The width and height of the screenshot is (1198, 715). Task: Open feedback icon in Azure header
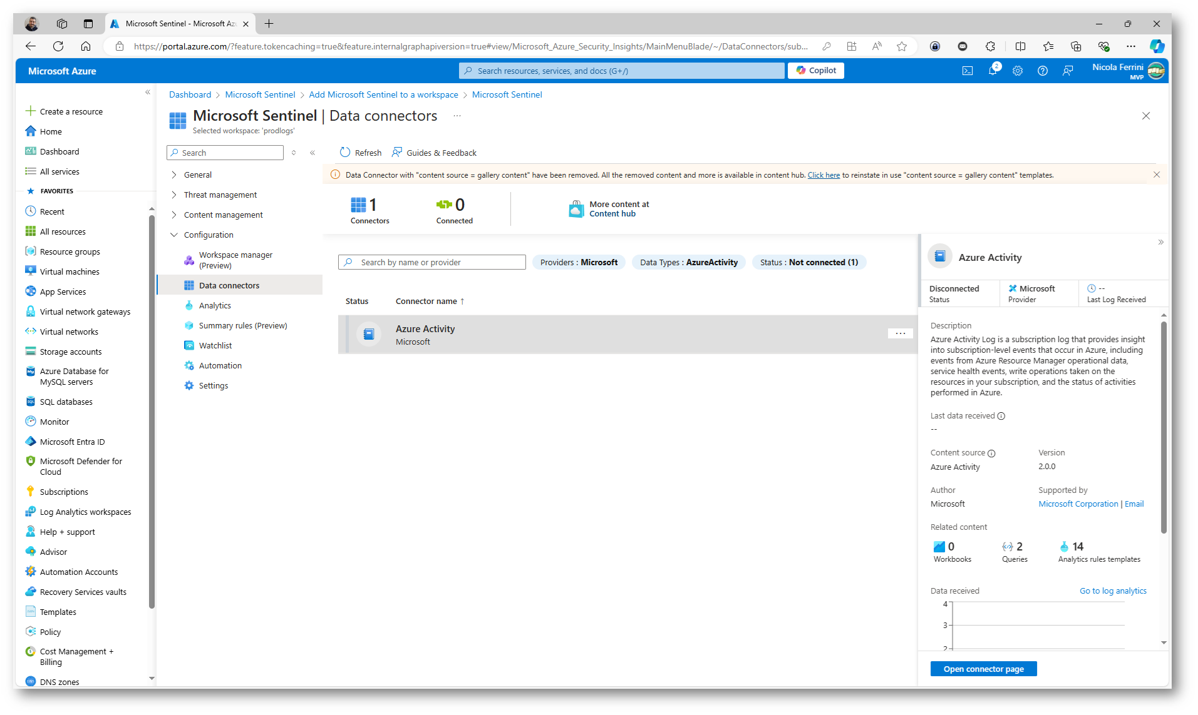pyautogui.click(x=1068, y=71)
